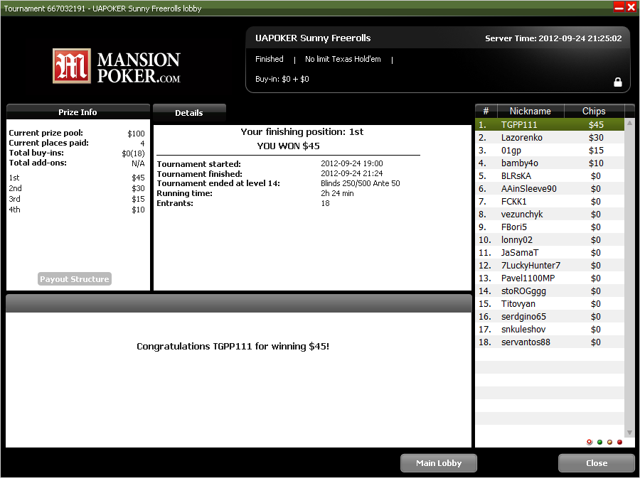
Task: Select player JaSamaT in the list
Action: (550, 252)
